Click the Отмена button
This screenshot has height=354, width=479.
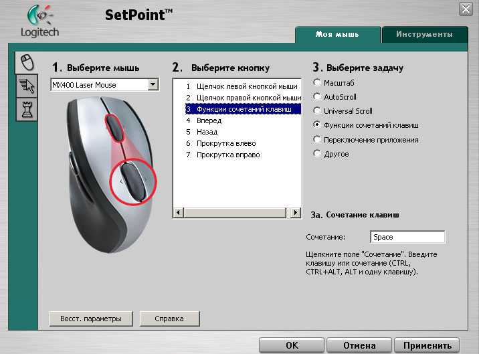[359, 345]
